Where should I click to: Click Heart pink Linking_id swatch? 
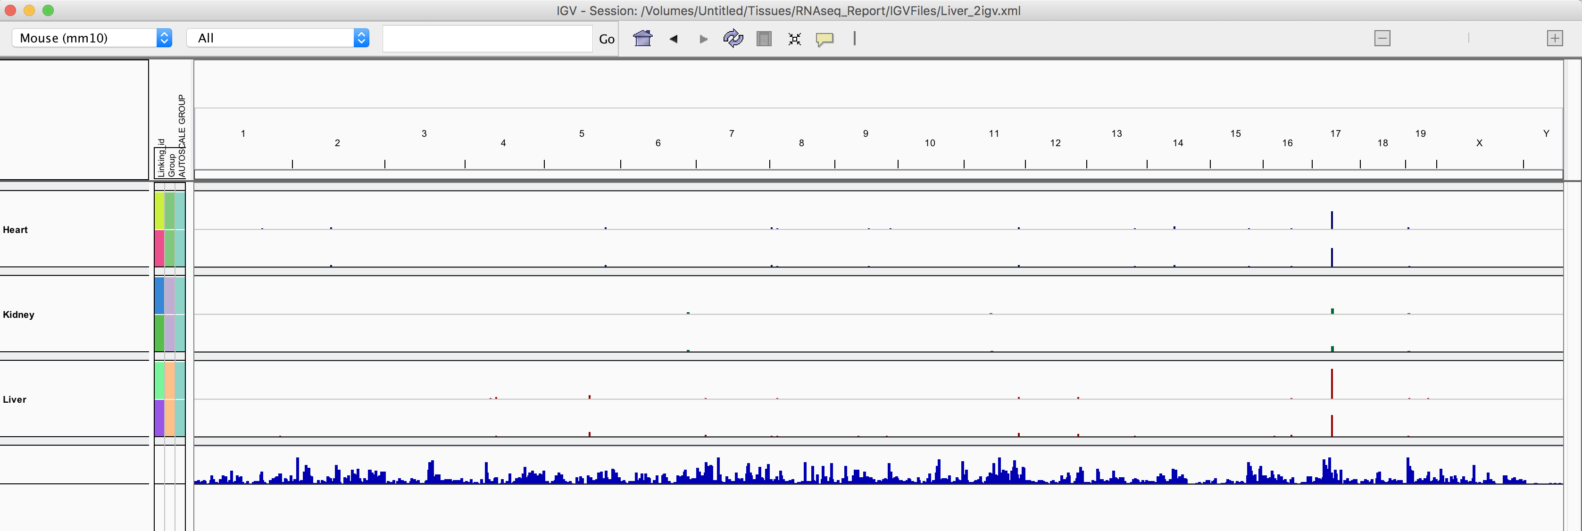tap(159, 249)
